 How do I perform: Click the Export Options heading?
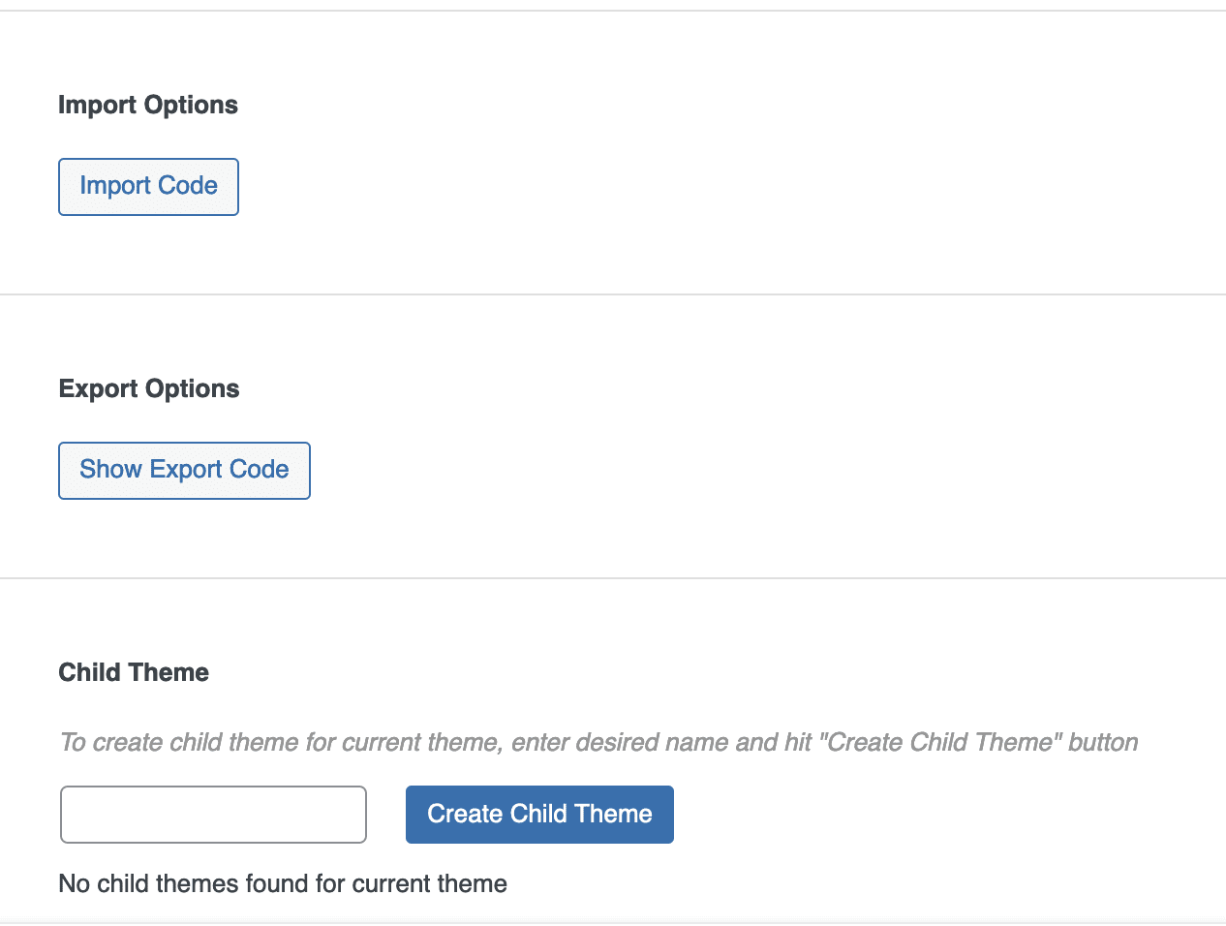(x=149, y=388)
